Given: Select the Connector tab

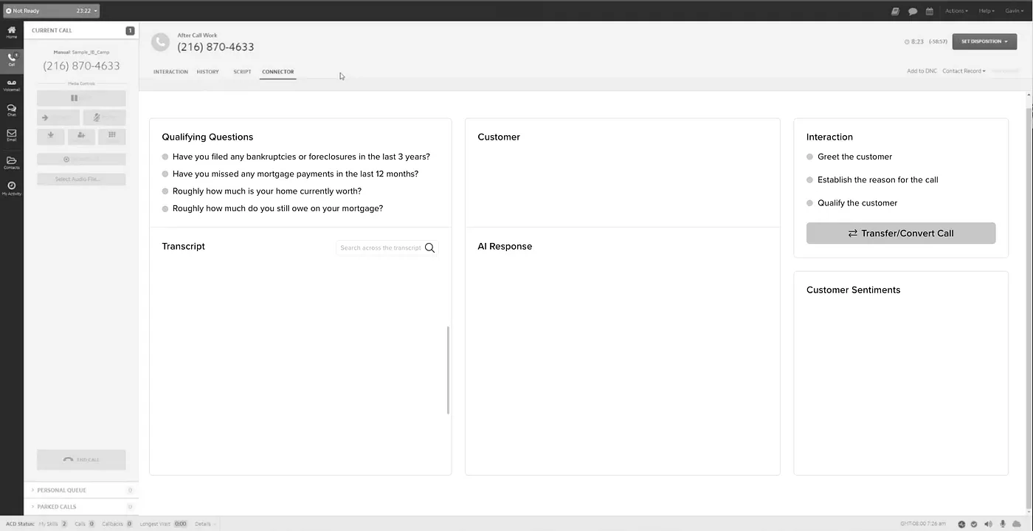Looking at the screenshot, I should click(277, 72).
